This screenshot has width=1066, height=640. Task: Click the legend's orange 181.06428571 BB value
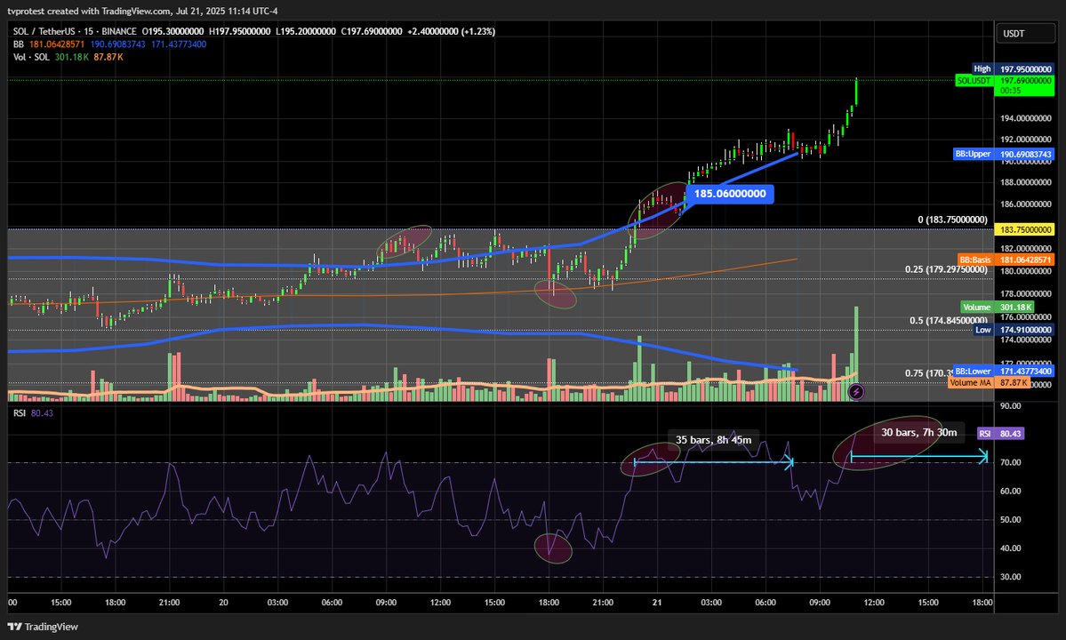click(56, 44)
